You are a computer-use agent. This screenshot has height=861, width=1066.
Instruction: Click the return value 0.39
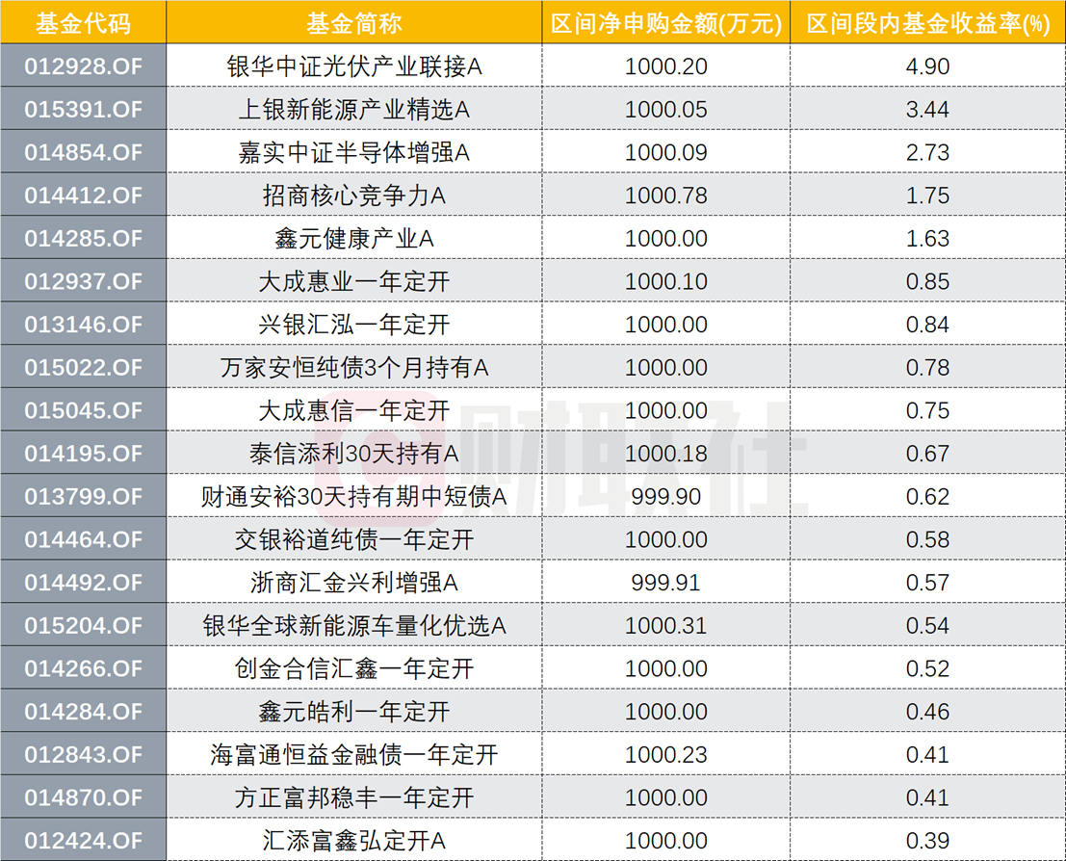pos(928,841)
